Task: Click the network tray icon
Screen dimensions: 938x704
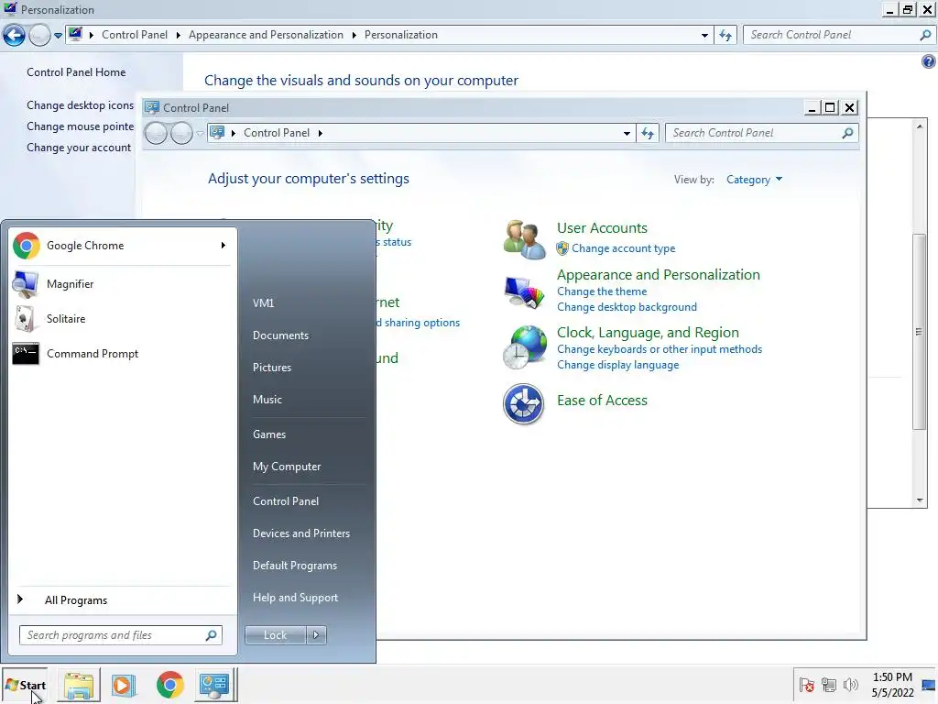Action: 828,685
